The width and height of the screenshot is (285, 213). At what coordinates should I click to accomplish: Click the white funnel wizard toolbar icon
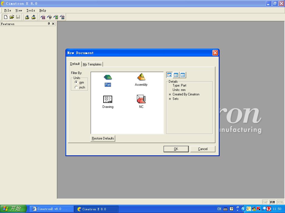pos(50,17)
